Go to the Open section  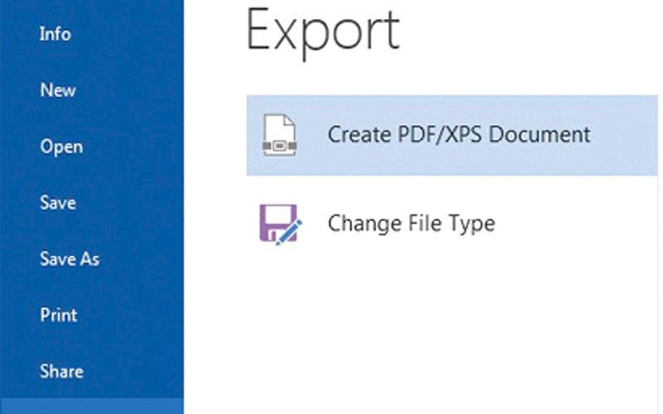(x=61, y=147)
